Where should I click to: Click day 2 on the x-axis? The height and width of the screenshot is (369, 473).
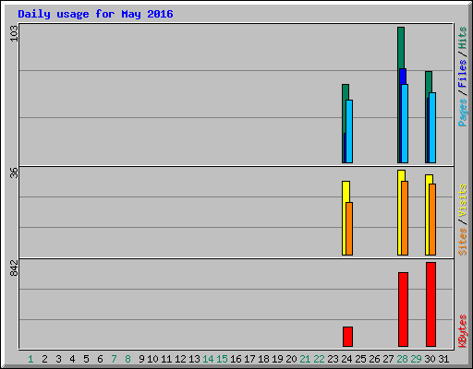(x=44, y=359)
